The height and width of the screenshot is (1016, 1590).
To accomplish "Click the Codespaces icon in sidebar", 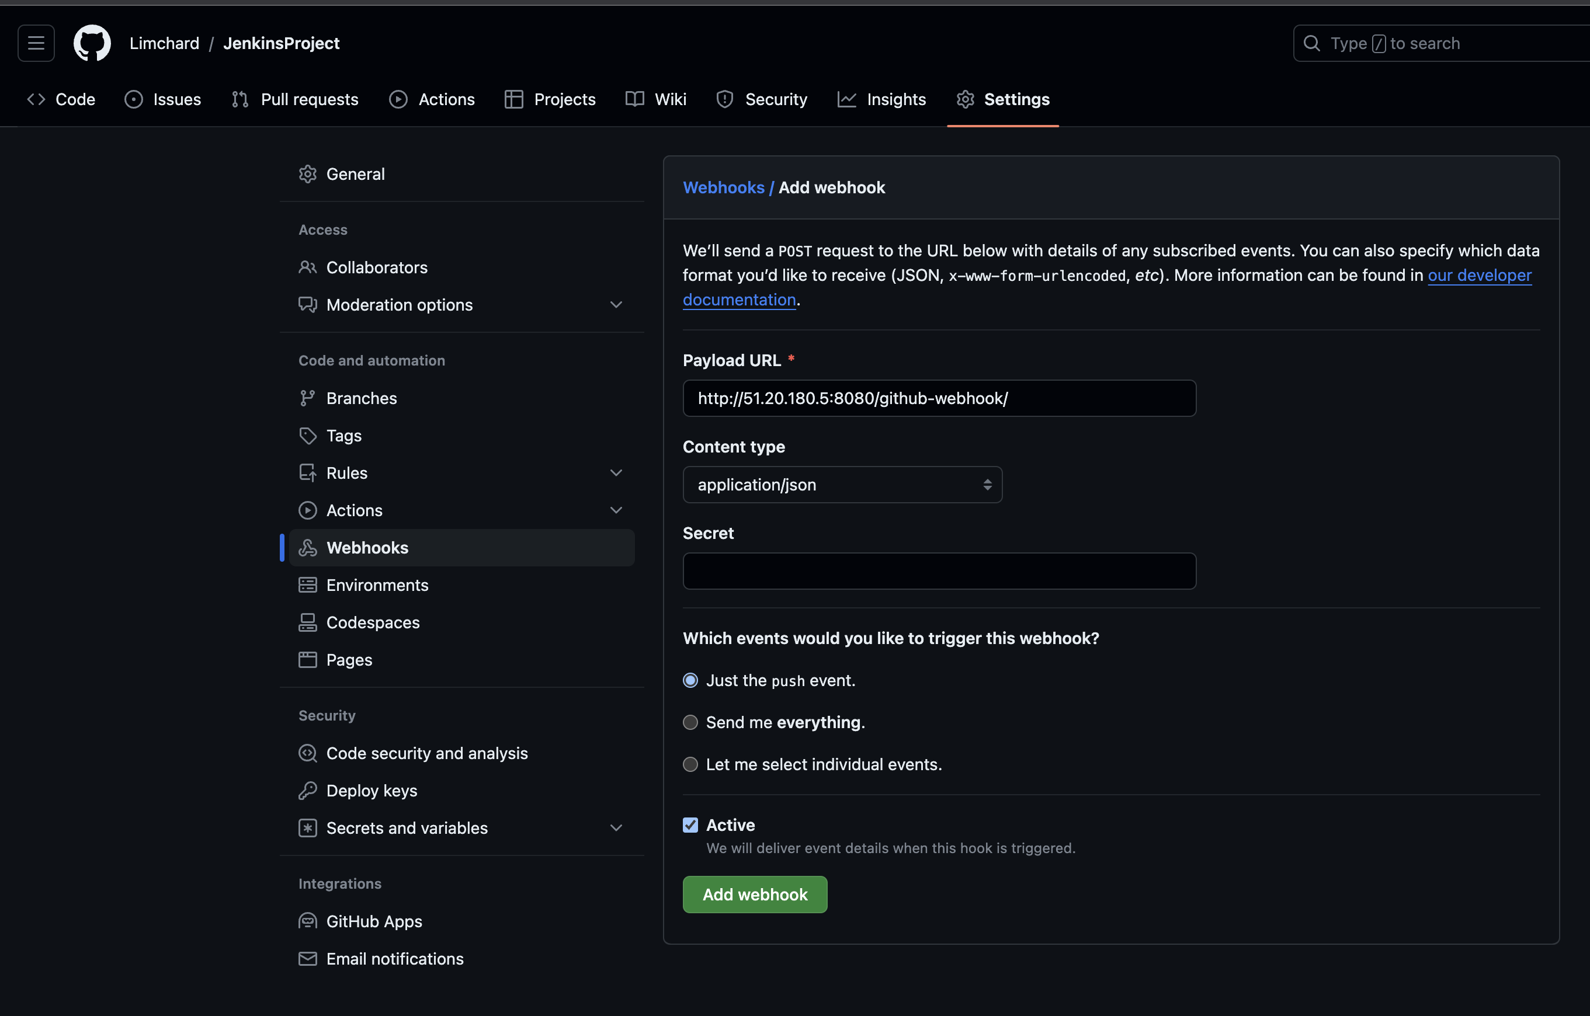I will (307, 622).
